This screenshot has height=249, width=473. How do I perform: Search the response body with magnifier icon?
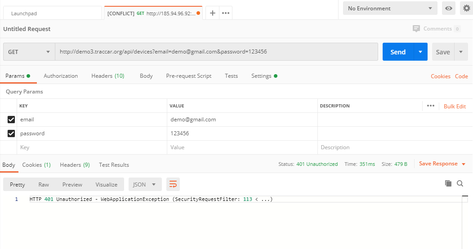point(460,183)
